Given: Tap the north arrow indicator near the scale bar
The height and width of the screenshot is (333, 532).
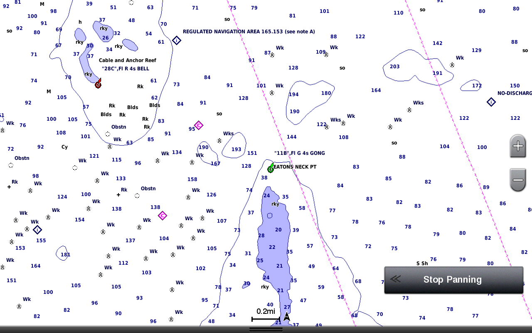Looking at the screenshot, I should tap(287, 318).
